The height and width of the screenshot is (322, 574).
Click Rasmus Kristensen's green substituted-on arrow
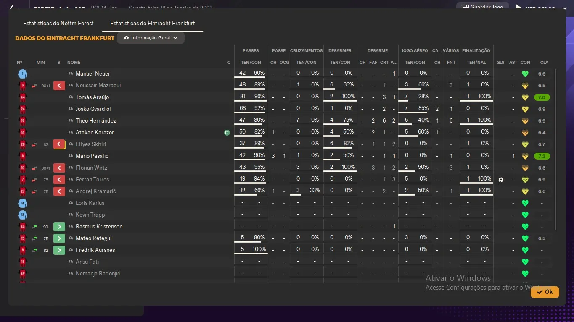click(x=59, y=227)
